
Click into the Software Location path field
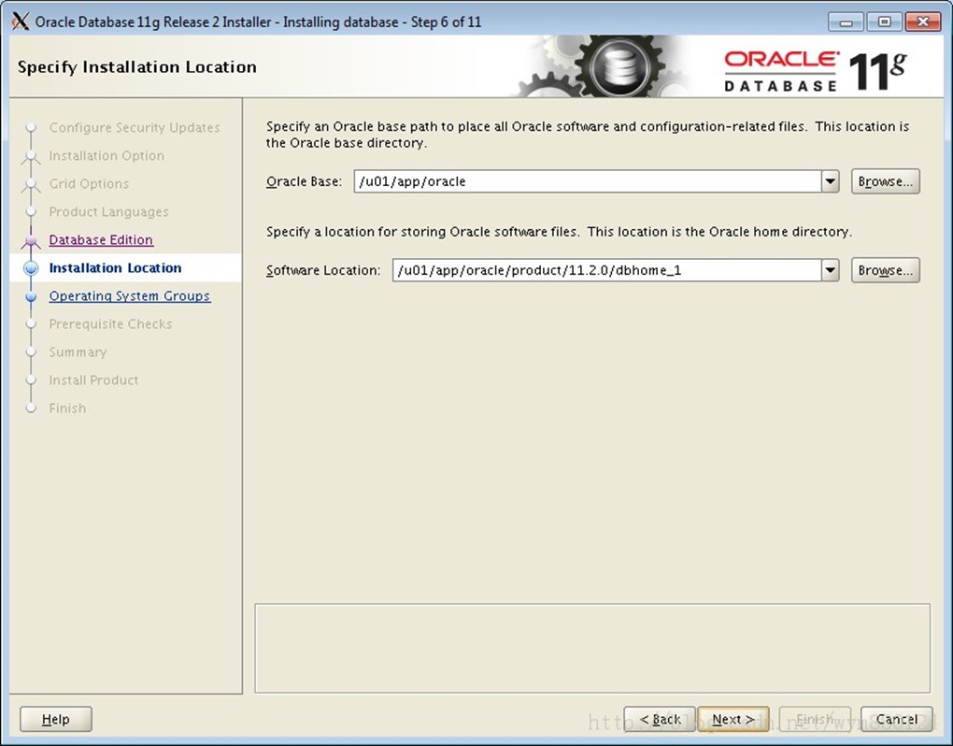tap(606, 270)
